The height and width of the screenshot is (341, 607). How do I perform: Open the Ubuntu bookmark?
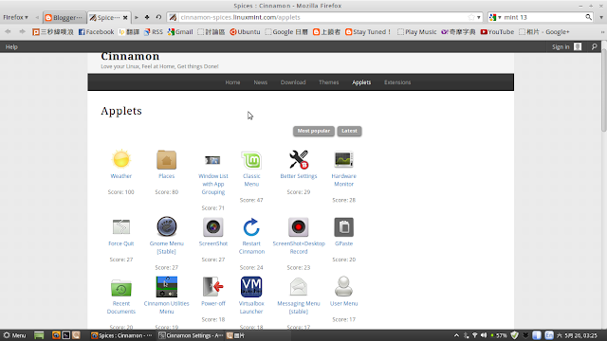pyautogui.click(x=245, y=31)
